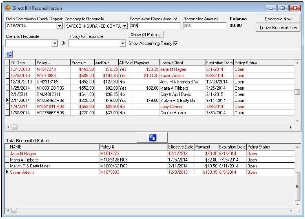Click the row selector for the 1/30/2014 row
Screen dimensions: 305x219
[x=7, y=113]
